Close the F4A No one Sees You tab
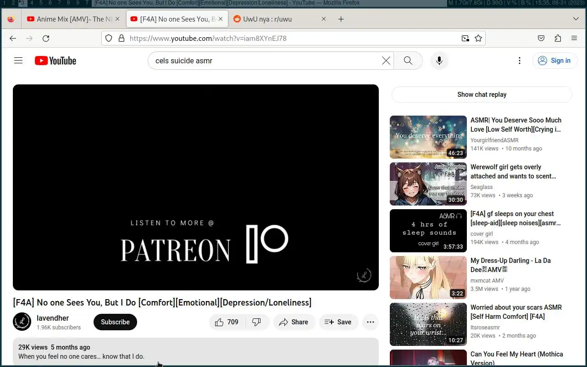Viewport: 587px width, 367px height. coord(221,19)
